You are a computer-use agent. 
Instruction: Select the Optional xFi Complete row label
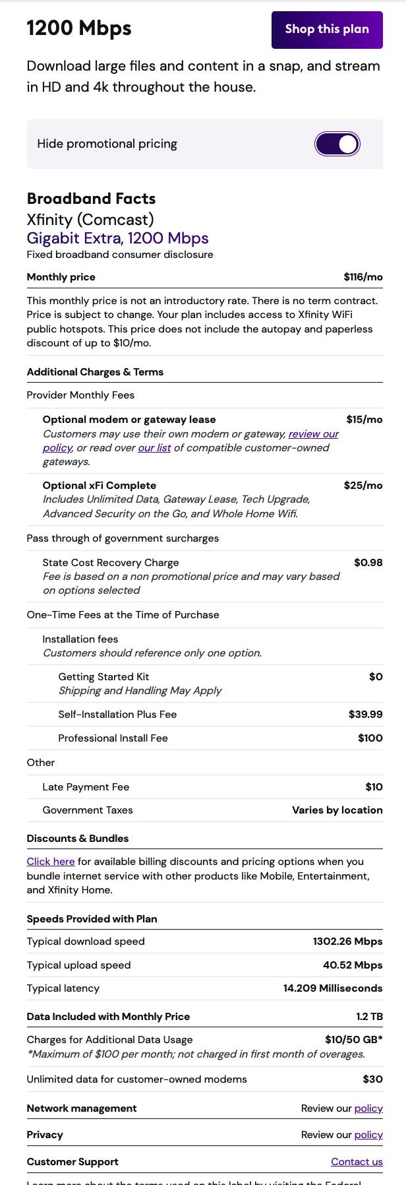(100, 486)
